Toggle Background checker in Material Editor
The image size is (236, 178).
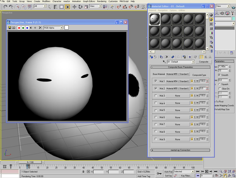click(x=211, y=24)
